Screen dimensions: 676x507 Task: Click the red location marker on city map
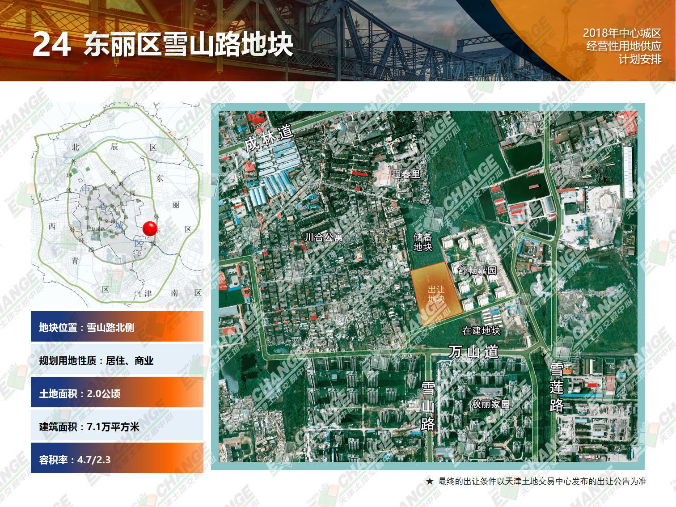coord(150,228)
